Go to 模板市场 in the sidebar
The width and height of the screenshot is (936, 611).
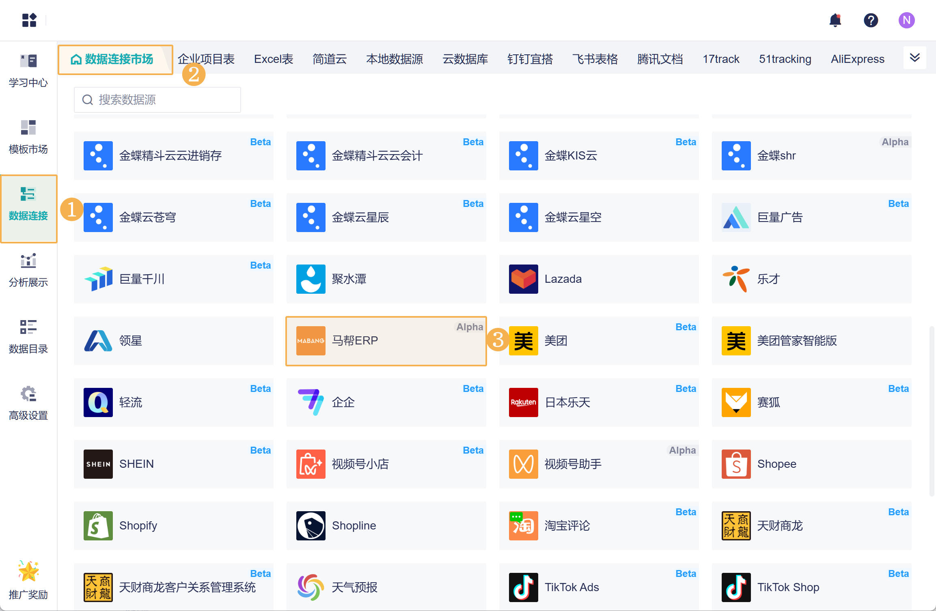28,137
